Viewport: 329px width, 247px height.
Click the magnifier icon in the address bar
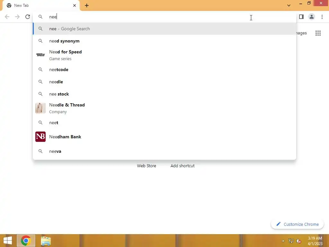point(40,17)
